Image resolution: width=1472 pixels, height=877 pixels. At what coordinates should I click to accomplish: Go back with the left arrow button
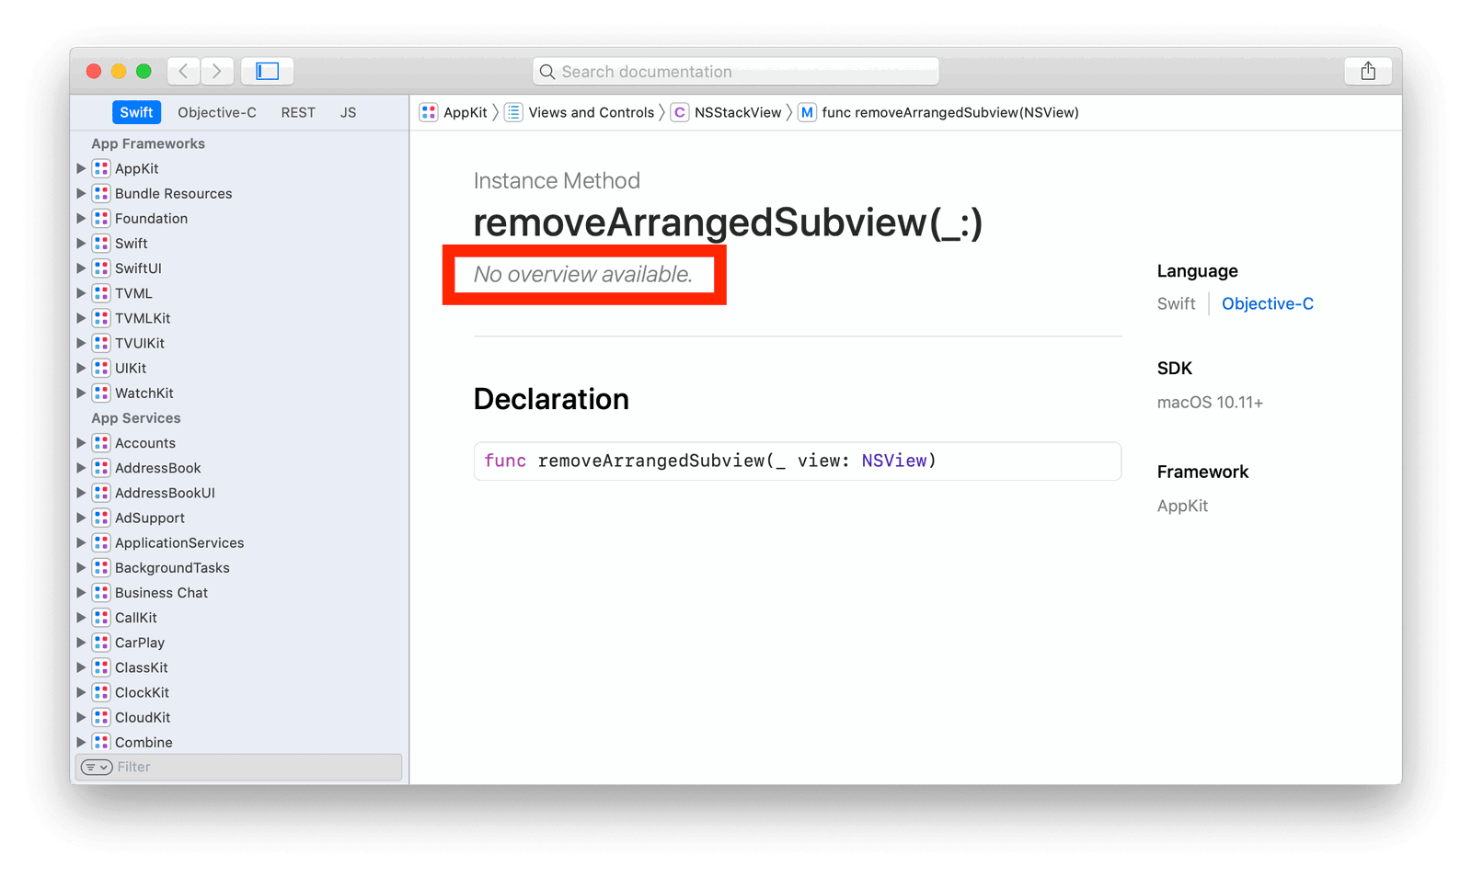click(184, 72)
